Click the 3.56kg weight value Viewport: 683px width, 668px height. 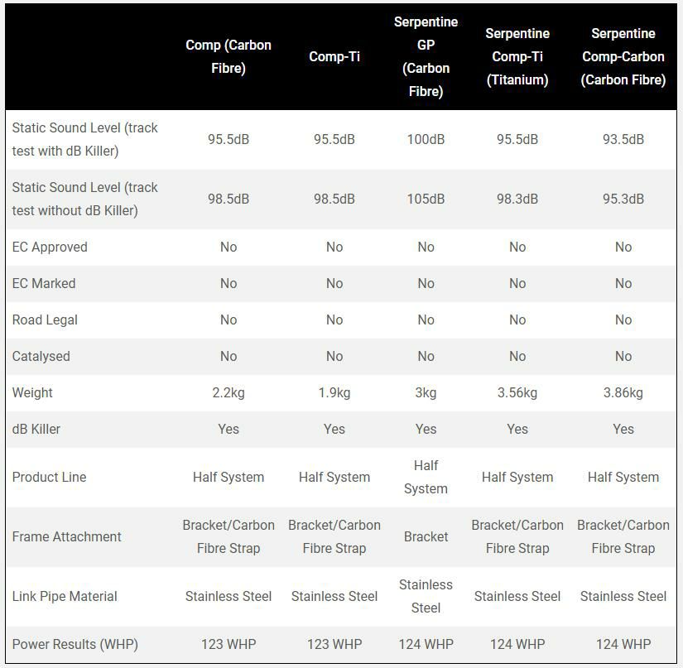pos(517,392)
